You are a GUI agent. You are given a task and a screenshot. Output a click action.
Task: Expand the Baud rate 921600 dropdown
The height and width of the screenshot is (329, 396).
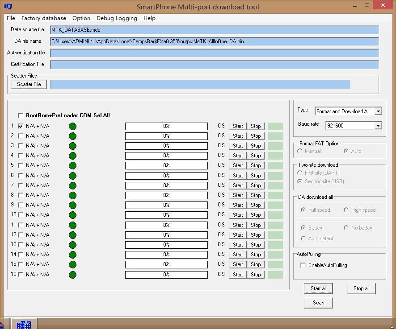point(354,125)
